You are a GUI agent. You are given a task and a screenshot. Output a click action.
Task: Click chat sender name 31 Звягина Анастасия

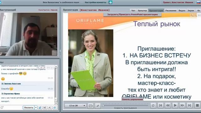coord(11,84)
